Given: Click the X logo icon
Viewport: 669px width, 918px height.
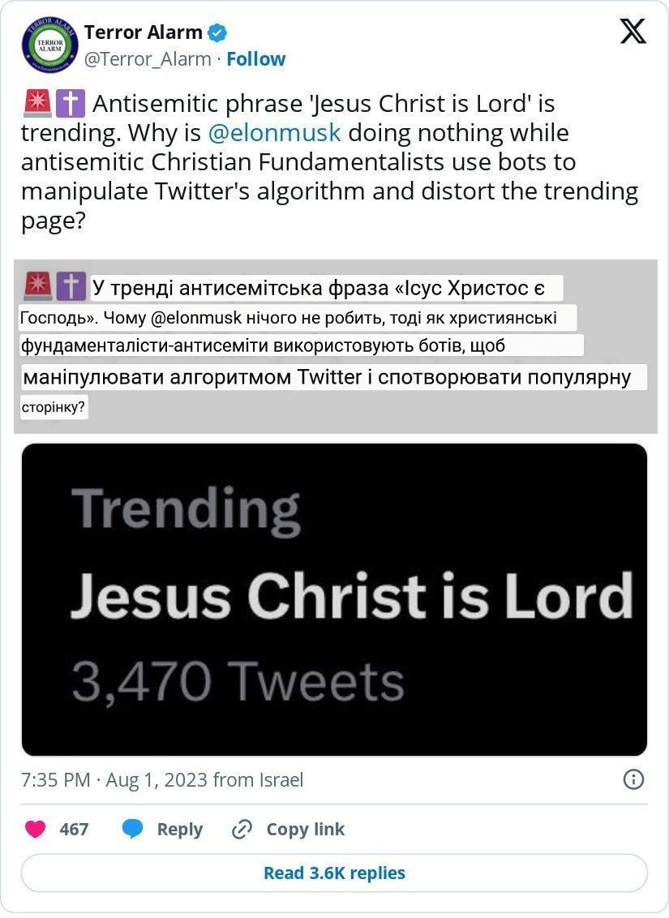Looking at the screenshot, I should (x=633, y=32).
